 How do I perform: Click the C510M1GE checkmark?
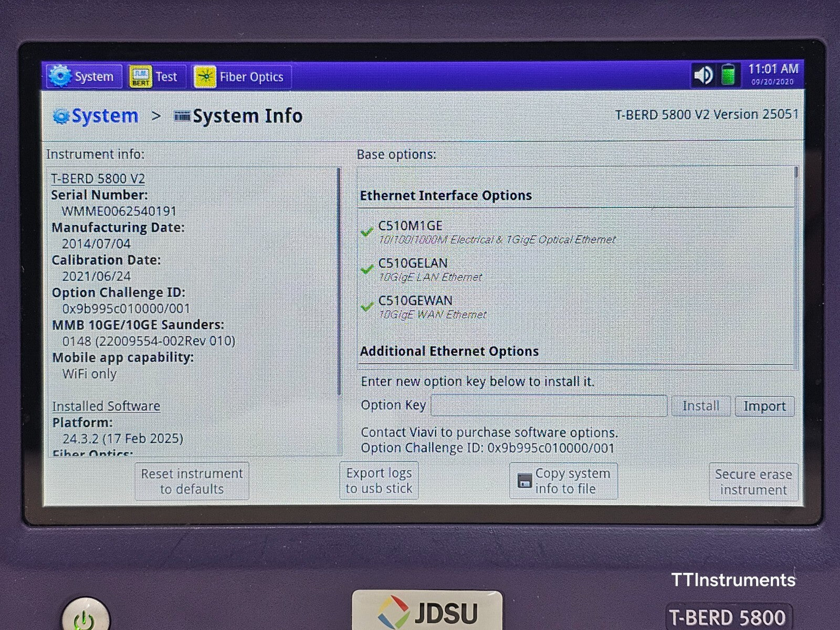pyautogui.click(x=367, y=232)
